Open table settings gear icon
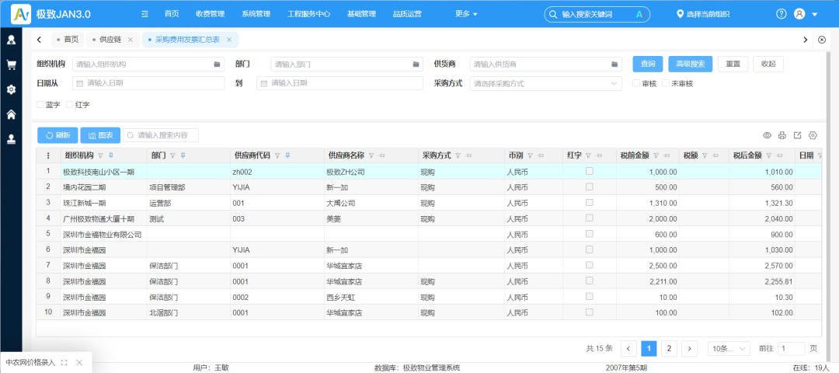This screenshot has height=373, width=839. (813, 135)
